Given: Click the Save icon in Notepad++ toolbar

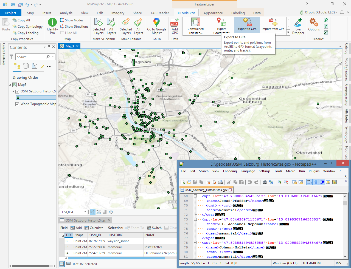Looking at the screenshot, I should [x=195, y=182].
